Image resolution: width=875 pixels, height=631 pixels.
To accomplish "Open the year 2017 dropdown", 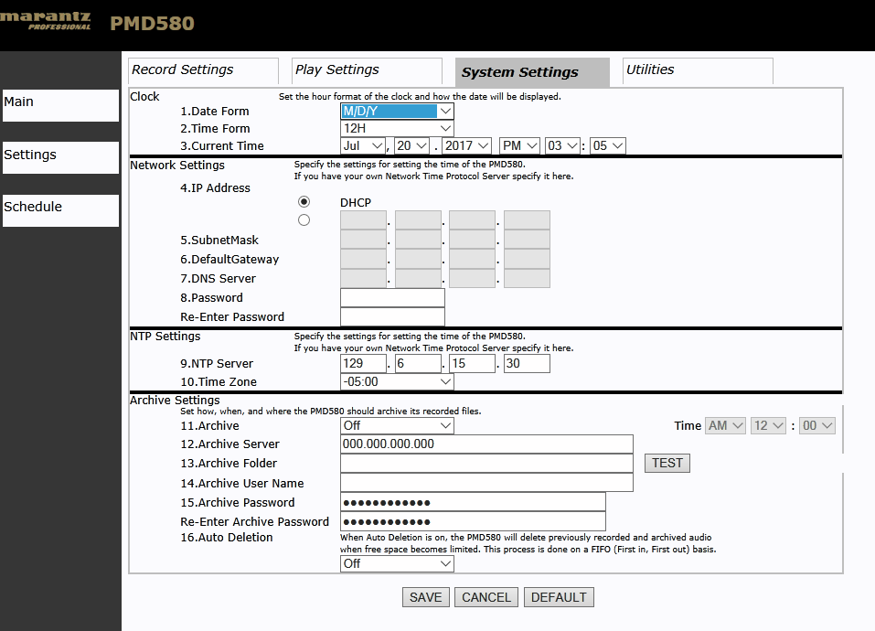I will coord(466,145).
